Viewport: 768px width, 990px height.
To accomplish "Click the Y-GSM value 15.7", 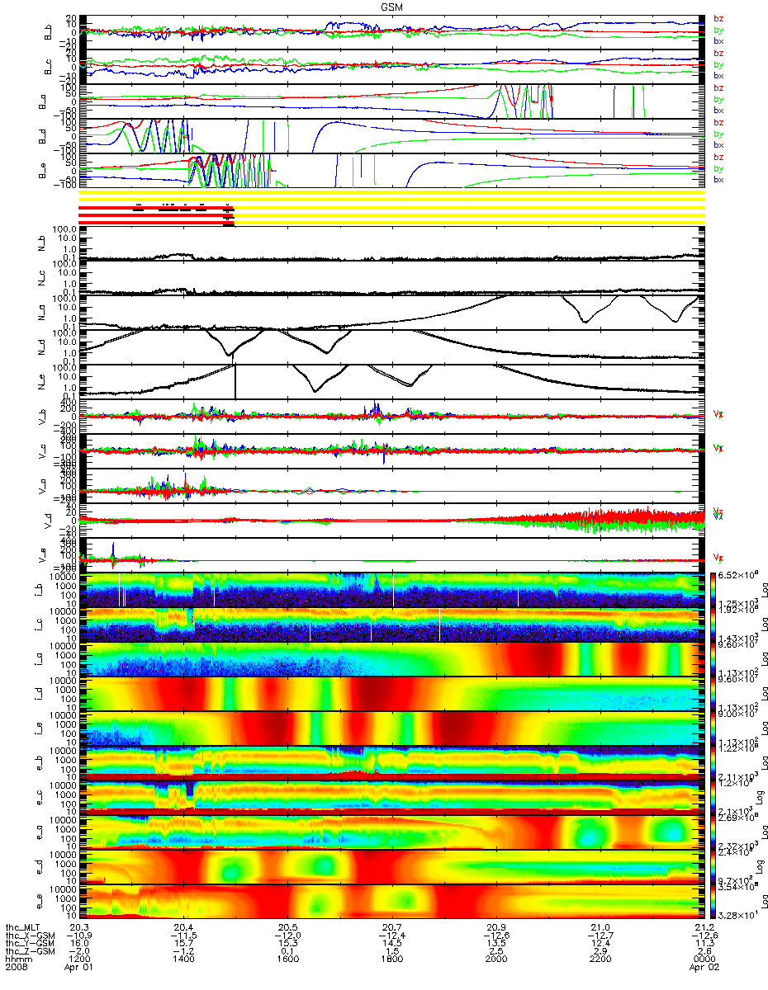I will [x=184, y=945].
